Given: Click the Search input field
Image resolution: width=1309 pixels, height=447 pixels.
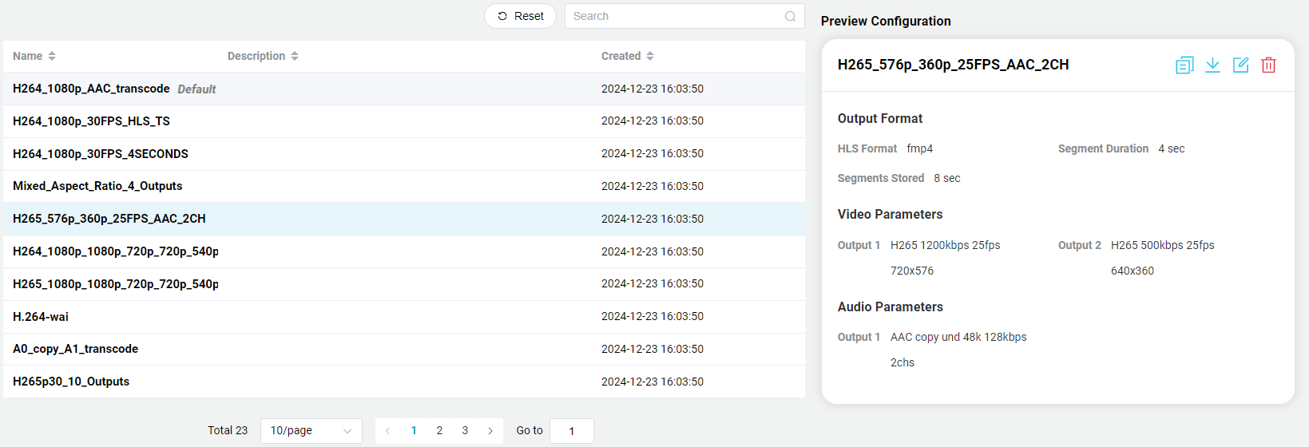Looking at the screenshot, I should click(675, 16).
